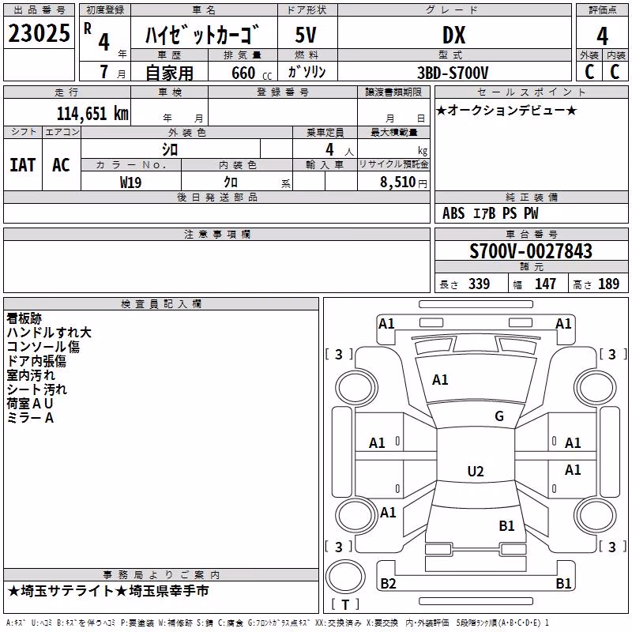Screen dimensions: 632x632
Task: Click the model code 3BD-S700V
Action: click(453, 73)
